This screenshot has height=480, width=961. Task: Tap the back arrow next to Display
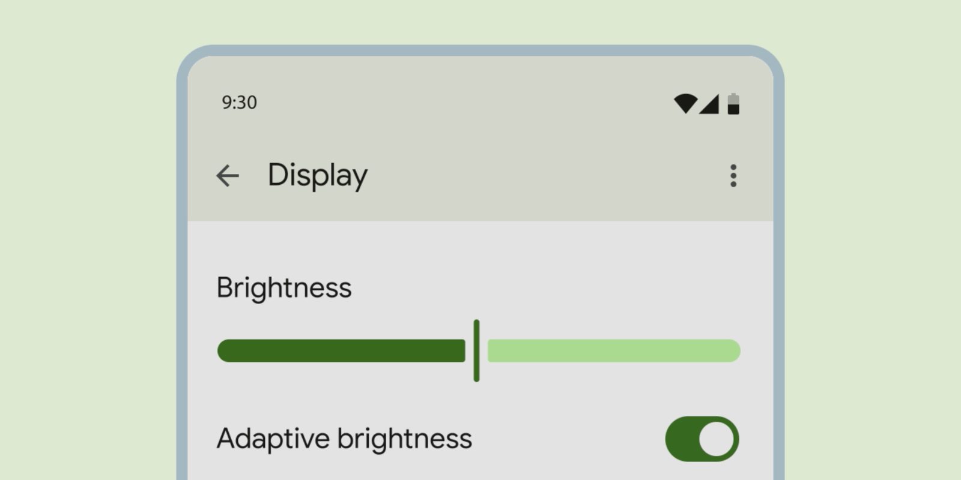click(228, 176)
